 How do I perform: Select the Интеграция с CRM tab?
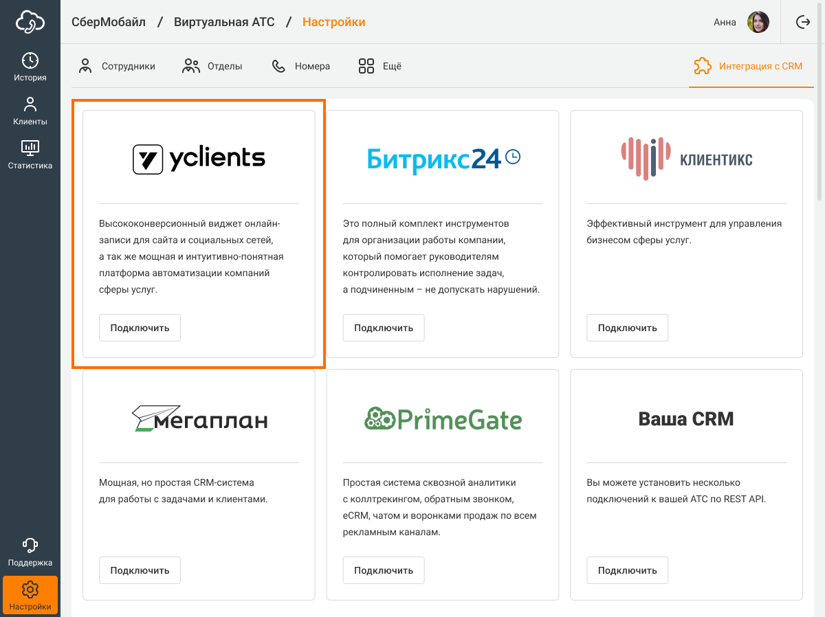click(x=748, y=67)
